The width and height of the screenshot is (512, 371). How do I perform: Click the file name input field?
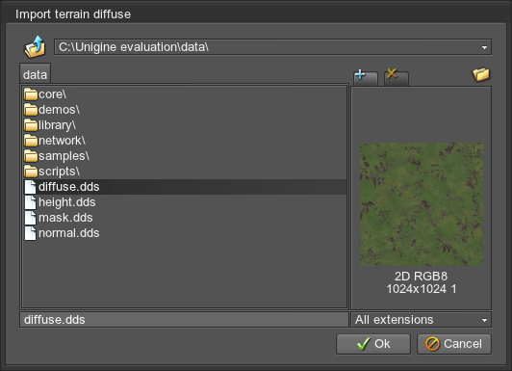tap(184, 320)
